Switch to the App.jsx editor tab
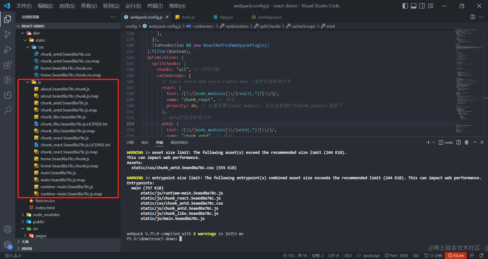The image size is (488, 259). coord(226,17)
